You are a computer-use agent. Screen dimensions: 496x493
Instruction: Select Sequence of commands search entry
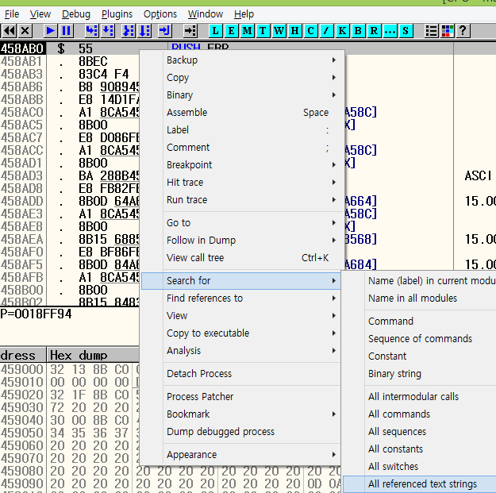coord(420,338)
